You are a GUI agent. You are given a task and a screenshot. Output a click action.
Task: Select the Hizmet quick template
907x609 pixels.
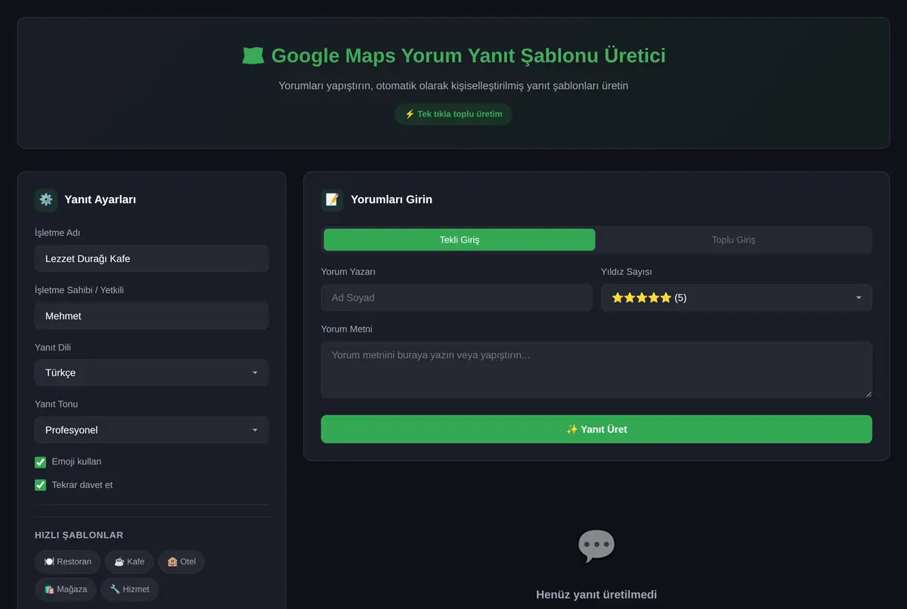[x=130, y=589]
